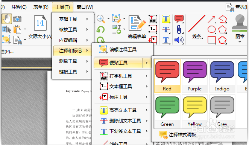249x145 pixels.
Task: Select the Sound annotation speaker tool
Action: click(x=179, y=40)
